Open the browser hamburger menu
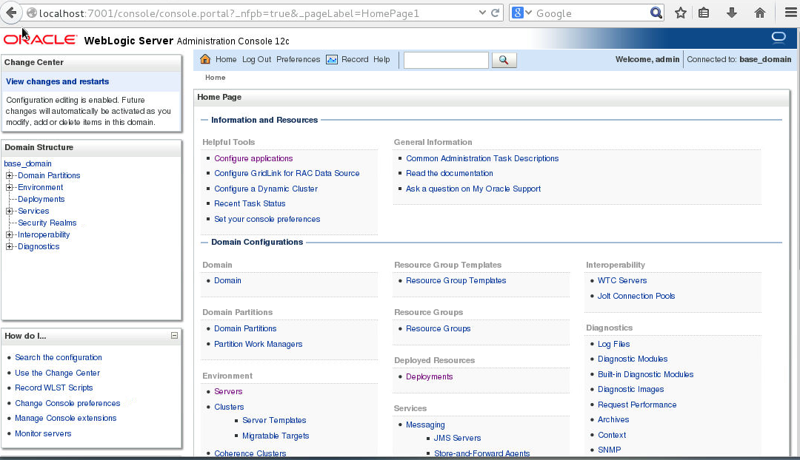Image resolution: width=800 pixels, height=460 pixels. [790, 13]
